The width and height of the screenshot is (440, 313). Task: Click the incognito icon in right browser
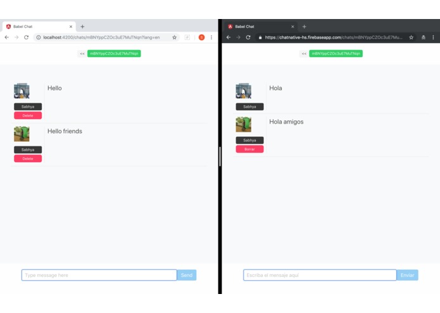424,37
